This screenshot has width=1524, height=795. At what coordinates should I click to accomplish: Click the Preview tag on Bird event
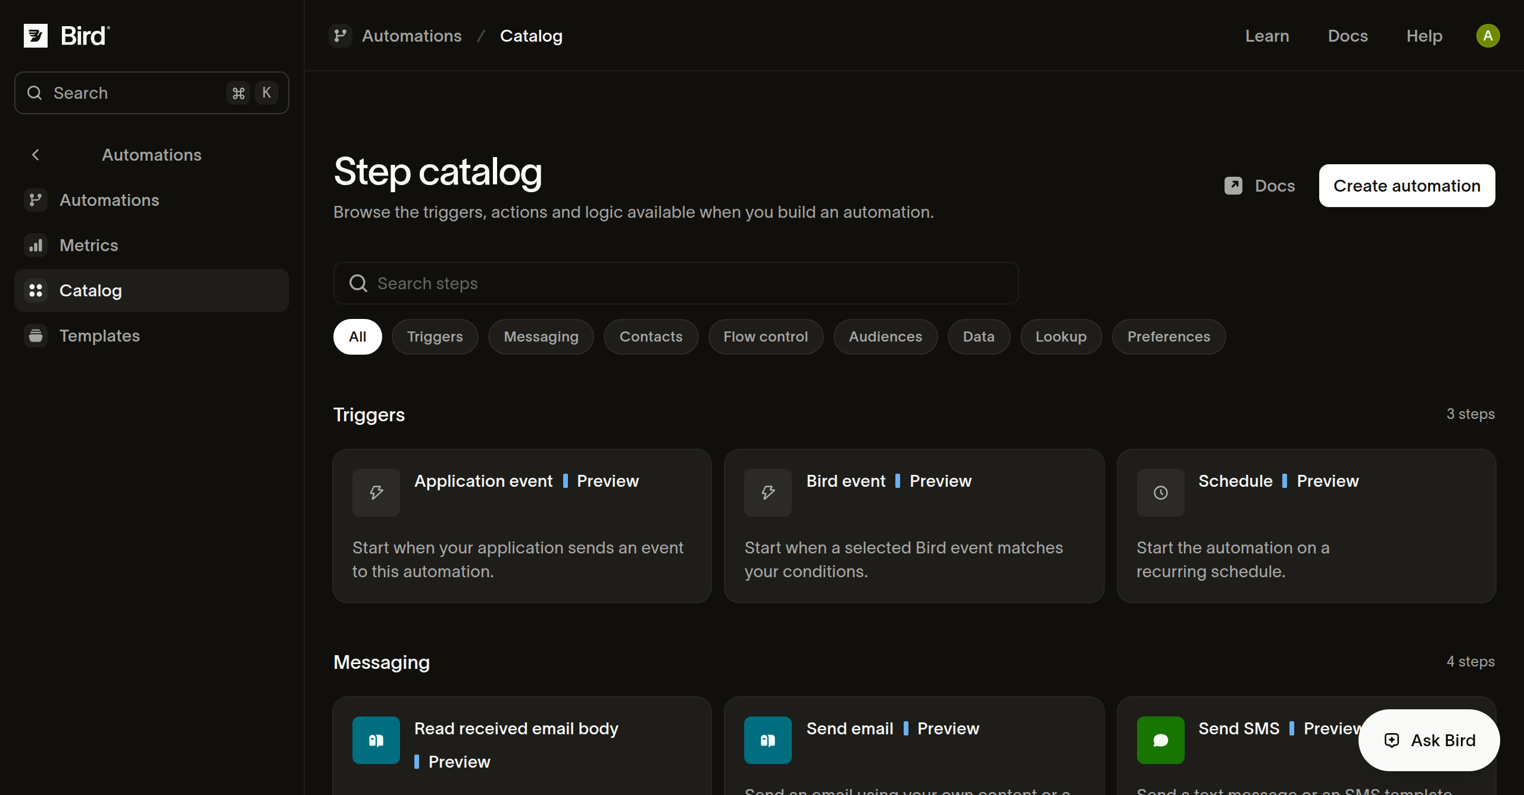click(x=933, y=481)
